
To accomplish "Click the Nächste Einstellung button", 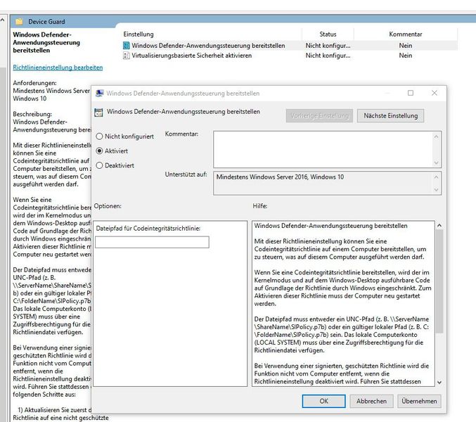I will point(390,115).
